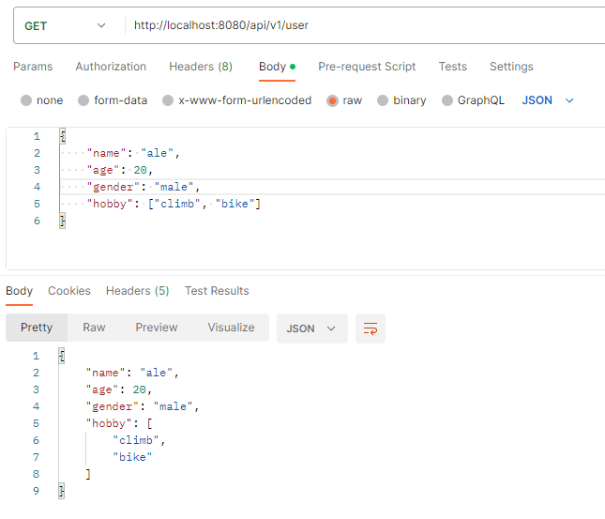Select the response Body tab
605x519 pixels.
pyautogui.click(x=20, y=291)
